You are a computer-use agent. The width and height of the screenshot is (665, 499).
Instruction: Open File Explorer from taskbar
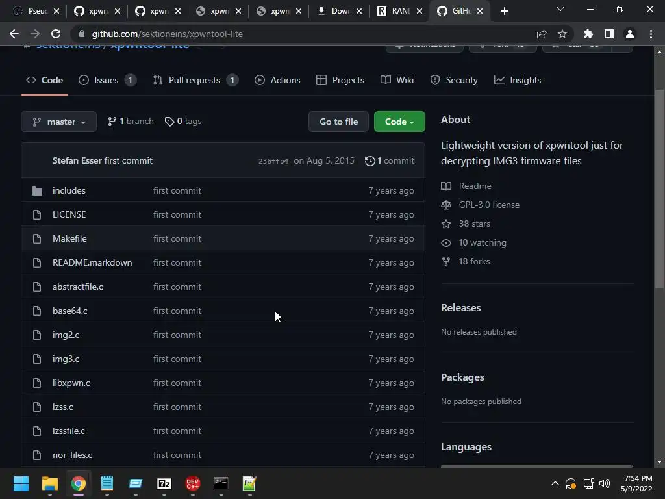(49, 483)
